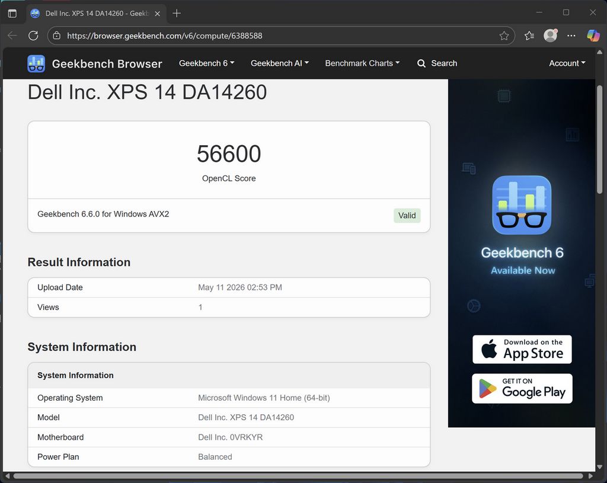Open the Favorites list icon
Viewport: 607px width, 483px height.
(x=529, y=36)
